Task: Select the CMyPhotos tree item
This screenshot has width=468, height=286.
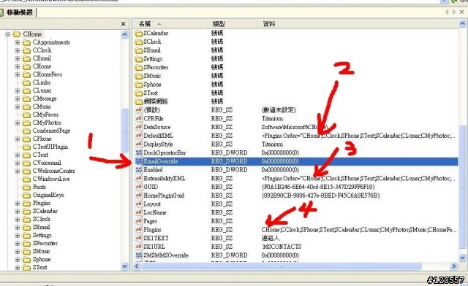Action: click(x=47, y=123)
